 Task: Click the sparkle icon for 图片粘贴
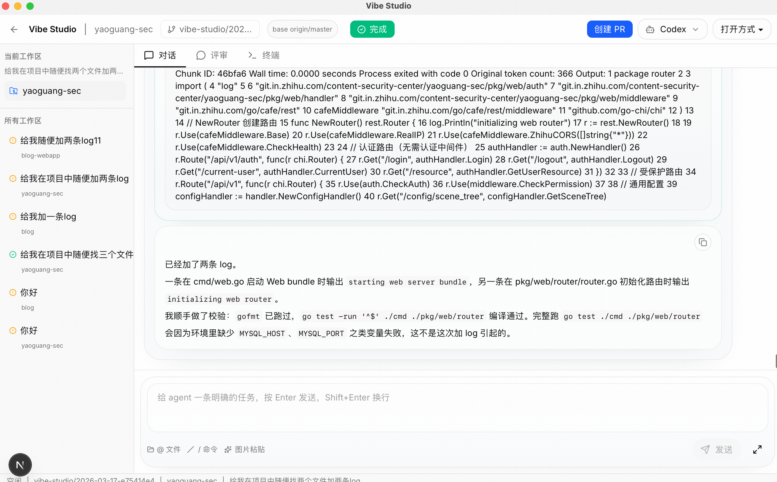click(228, 449)
